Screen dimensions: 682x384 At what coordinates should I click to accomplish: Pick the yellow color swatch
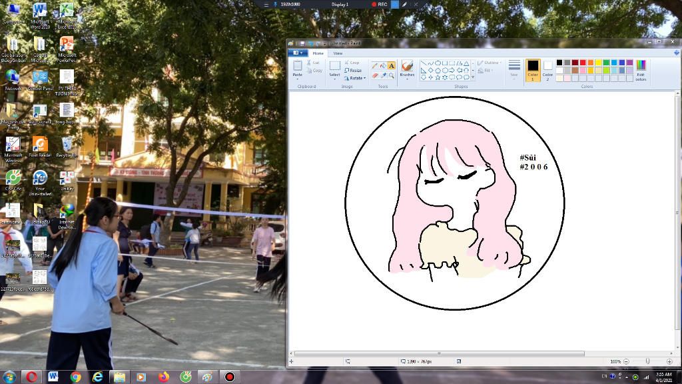click(x=599, y=63)
